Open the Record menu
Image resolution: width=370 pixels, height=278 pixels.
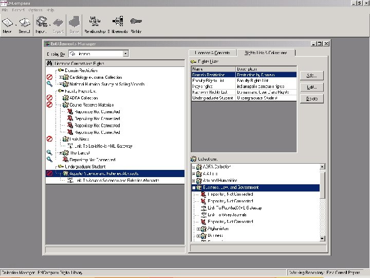pyautogui.click(x=18, y=10)
